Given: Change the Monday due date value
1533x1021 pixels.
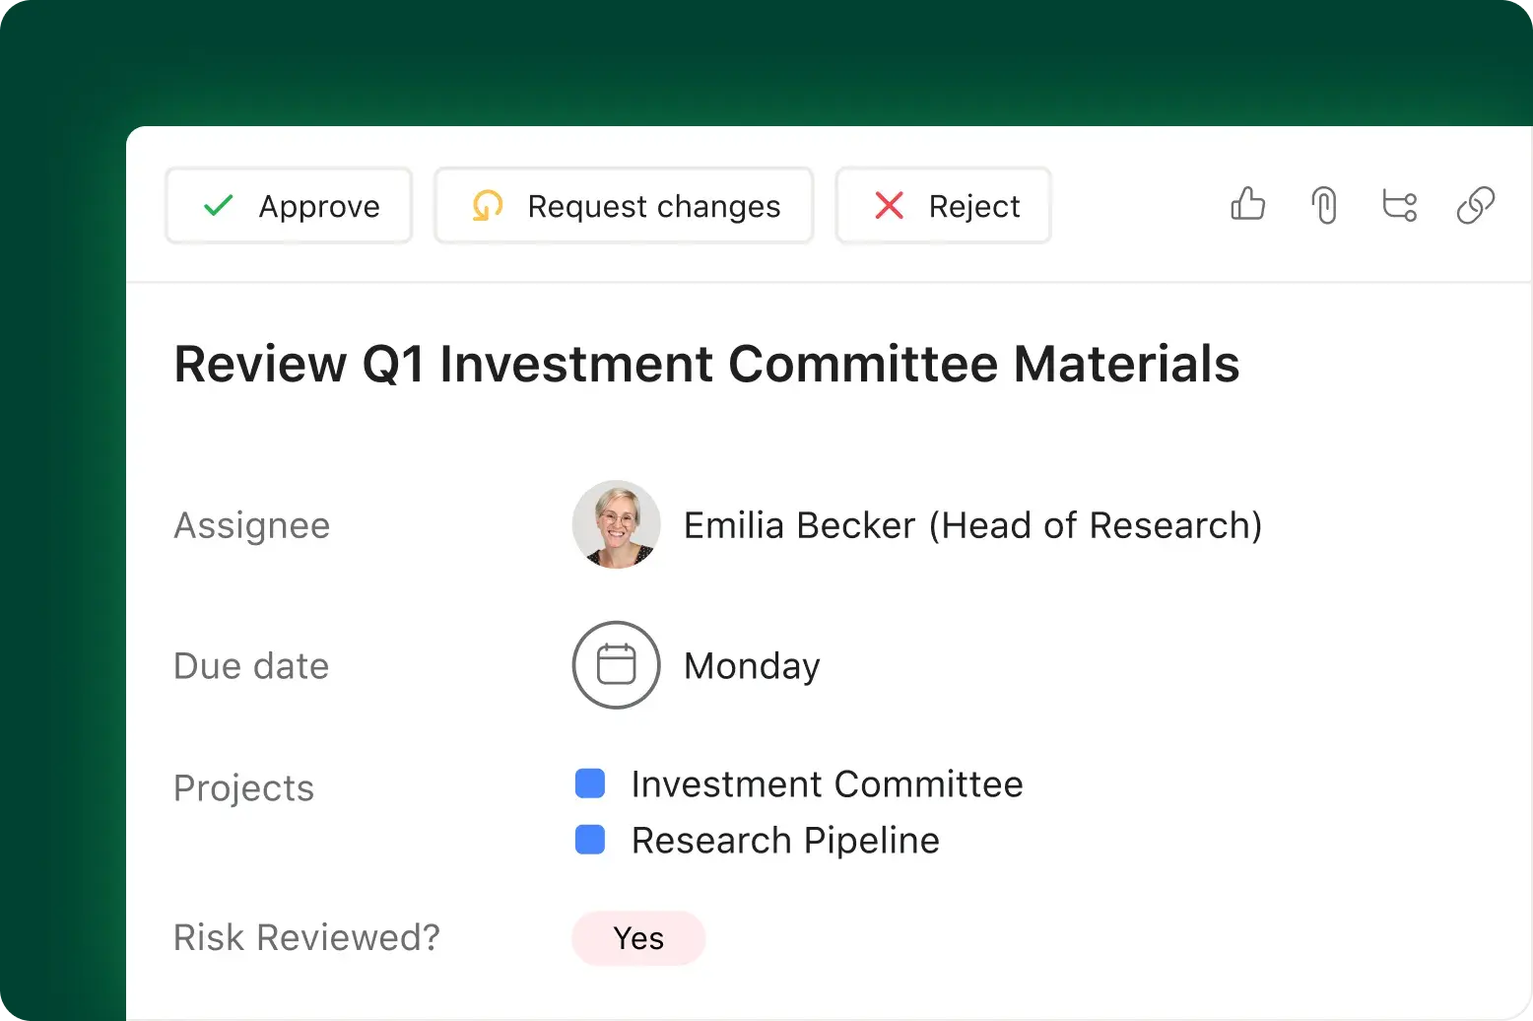Looking at the screenshot, I should [752, 666].
